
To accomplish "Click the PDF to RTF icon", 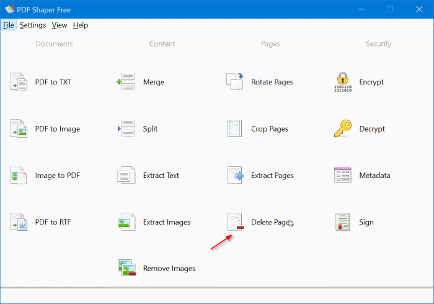I will tap(19, 221).
